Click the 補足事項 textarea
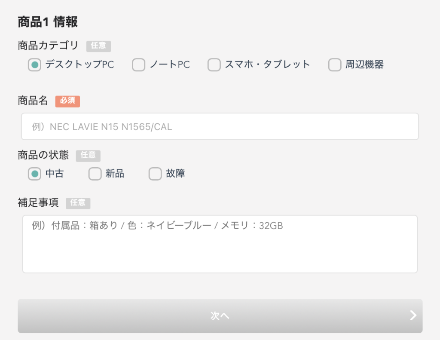This screenshot has height=340, width=440. 220,244
